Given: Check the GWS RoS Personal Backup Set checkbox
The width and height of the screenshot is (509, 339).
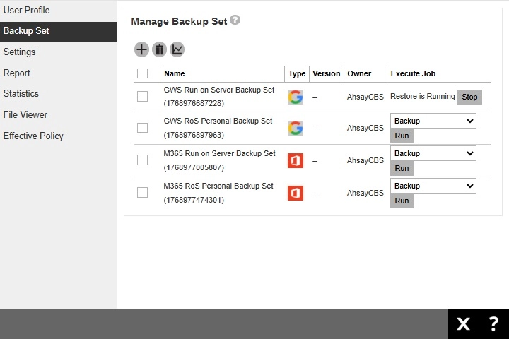Looking at the screenshot, I should 143,128.
